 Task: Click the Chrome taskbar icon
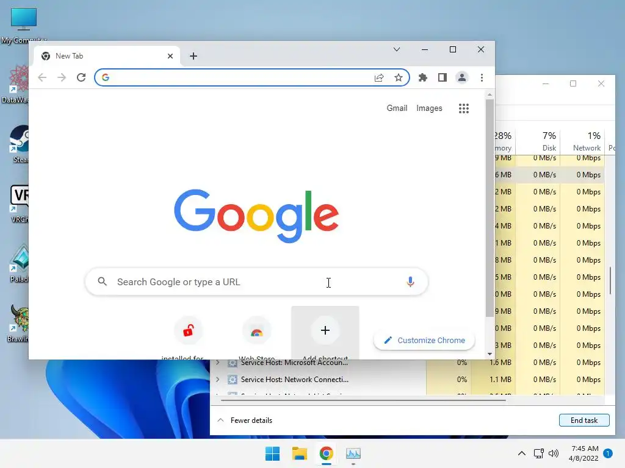pyautogui.click(x=326, y=453)
